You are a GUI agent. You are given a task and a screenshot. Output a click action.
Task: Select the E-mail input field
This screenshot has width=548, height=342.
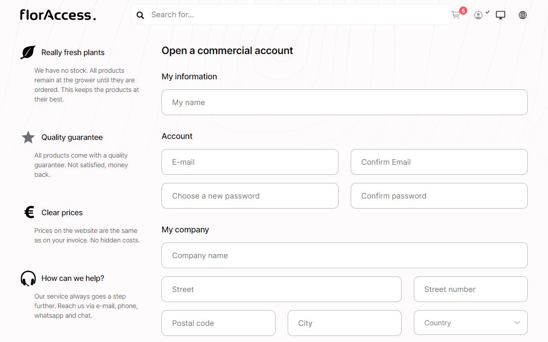[250, 162]
